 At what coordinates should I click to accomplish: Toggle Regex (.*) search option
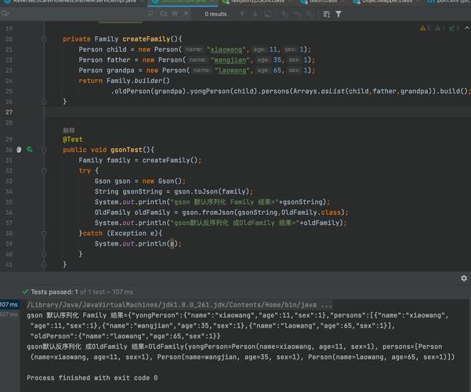click(x=186, y=14)
